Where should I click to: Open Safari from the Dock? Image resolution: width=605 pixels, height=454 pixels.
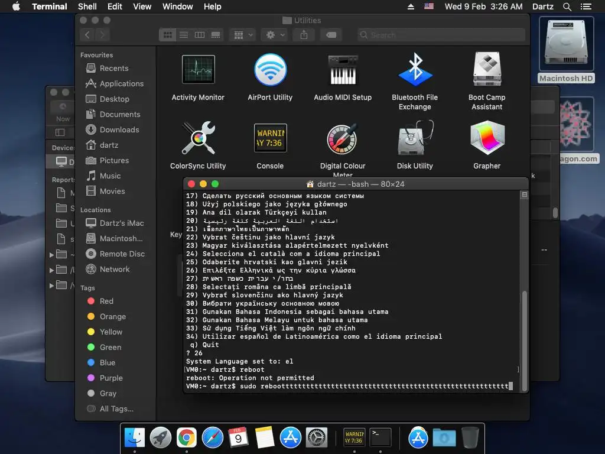point(213,437)
